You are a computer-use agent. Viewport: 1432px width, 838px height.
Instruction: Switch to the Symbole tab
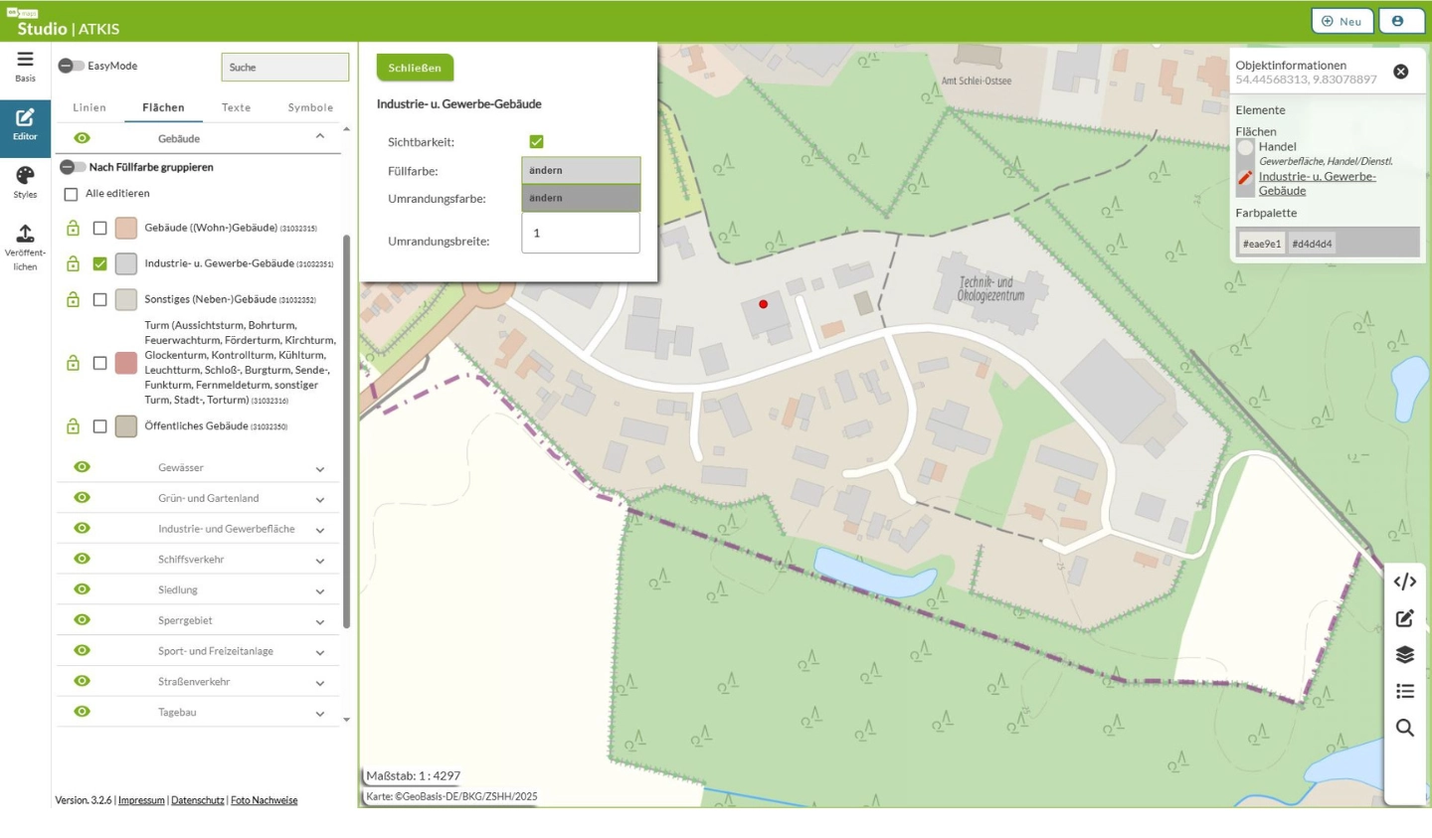tap(310, 107)
